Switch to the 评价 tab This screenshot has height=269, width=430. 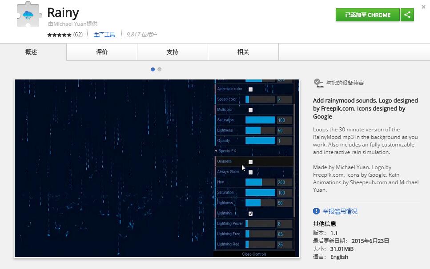(x=102, y=51)
